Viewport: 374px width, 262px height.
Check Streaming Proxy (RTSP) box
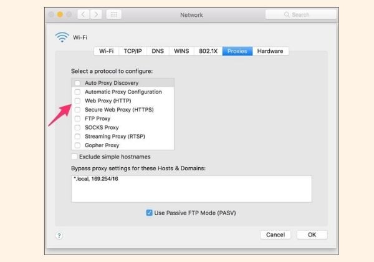click(x=77, y=137)
